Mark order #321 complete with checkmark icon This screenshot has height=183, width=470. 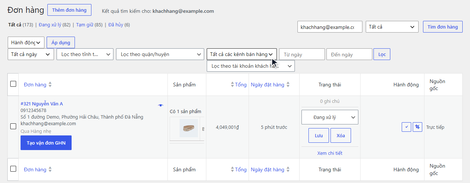[x=406, y=127]
